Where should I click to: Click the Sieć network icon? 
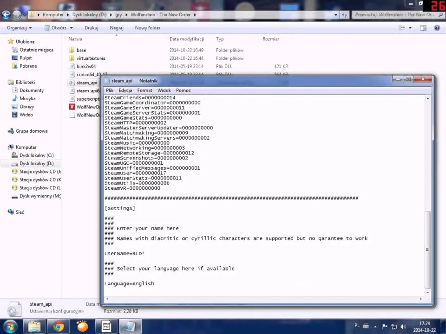pos(11,212)
